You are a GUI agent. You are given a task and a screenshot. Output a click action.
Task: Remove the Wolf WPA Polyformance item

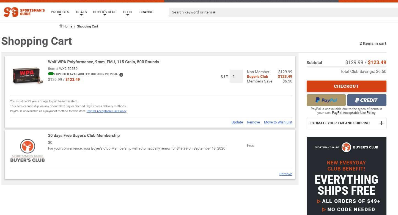tap(253, 122)
